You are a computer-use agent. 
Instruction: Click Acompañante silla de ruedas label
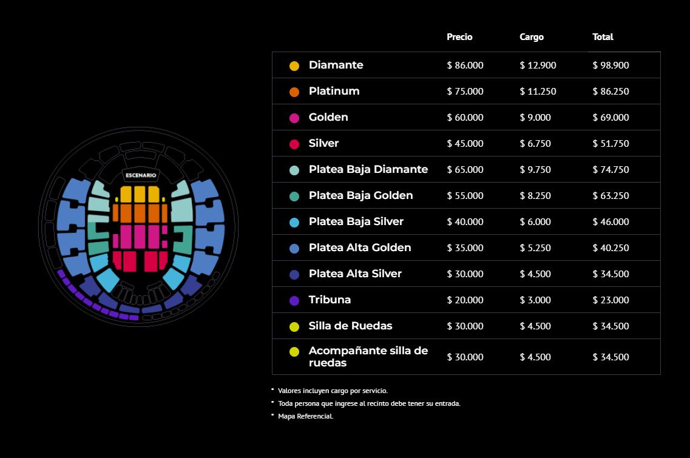coord(368,357)
